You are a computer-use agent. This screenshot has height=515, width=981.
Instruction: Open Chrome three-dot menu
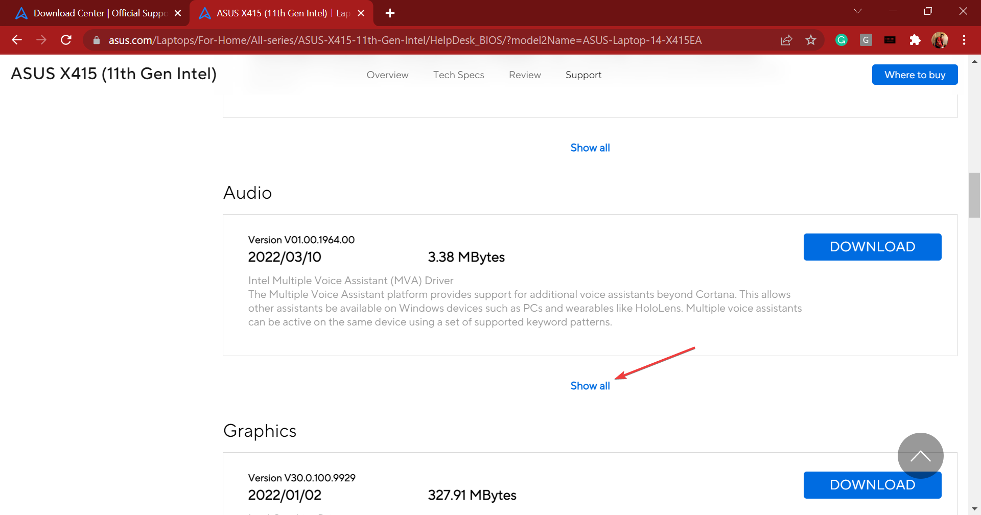(x=964, y=40)
